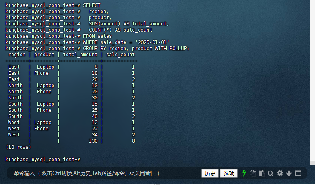Focus the 命令输入 command input field
The height and width of the screenshot is (185, 315).
(86, 173)
